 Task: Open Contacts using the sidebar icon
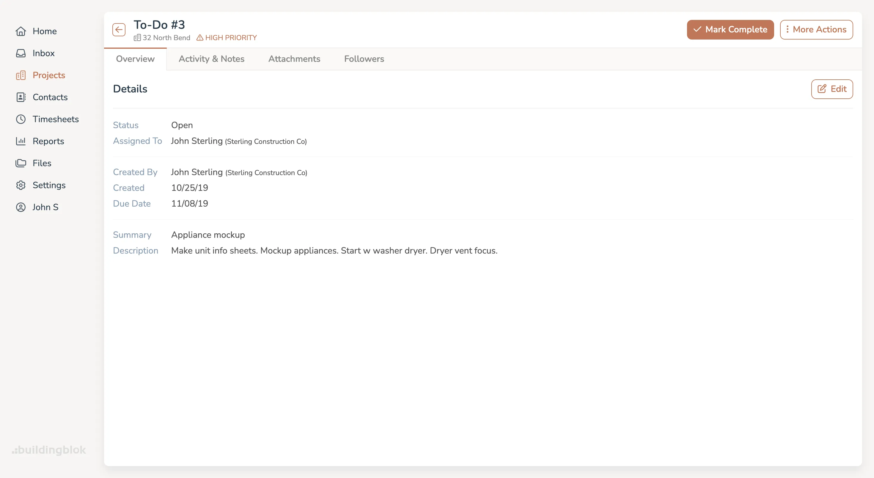(21, 97)
